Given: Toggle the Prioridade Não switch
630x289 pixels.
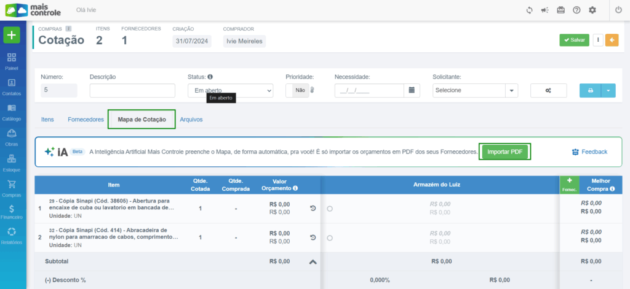Looking at the screenshot, I should pyautogui.click(x=300, y=90).
